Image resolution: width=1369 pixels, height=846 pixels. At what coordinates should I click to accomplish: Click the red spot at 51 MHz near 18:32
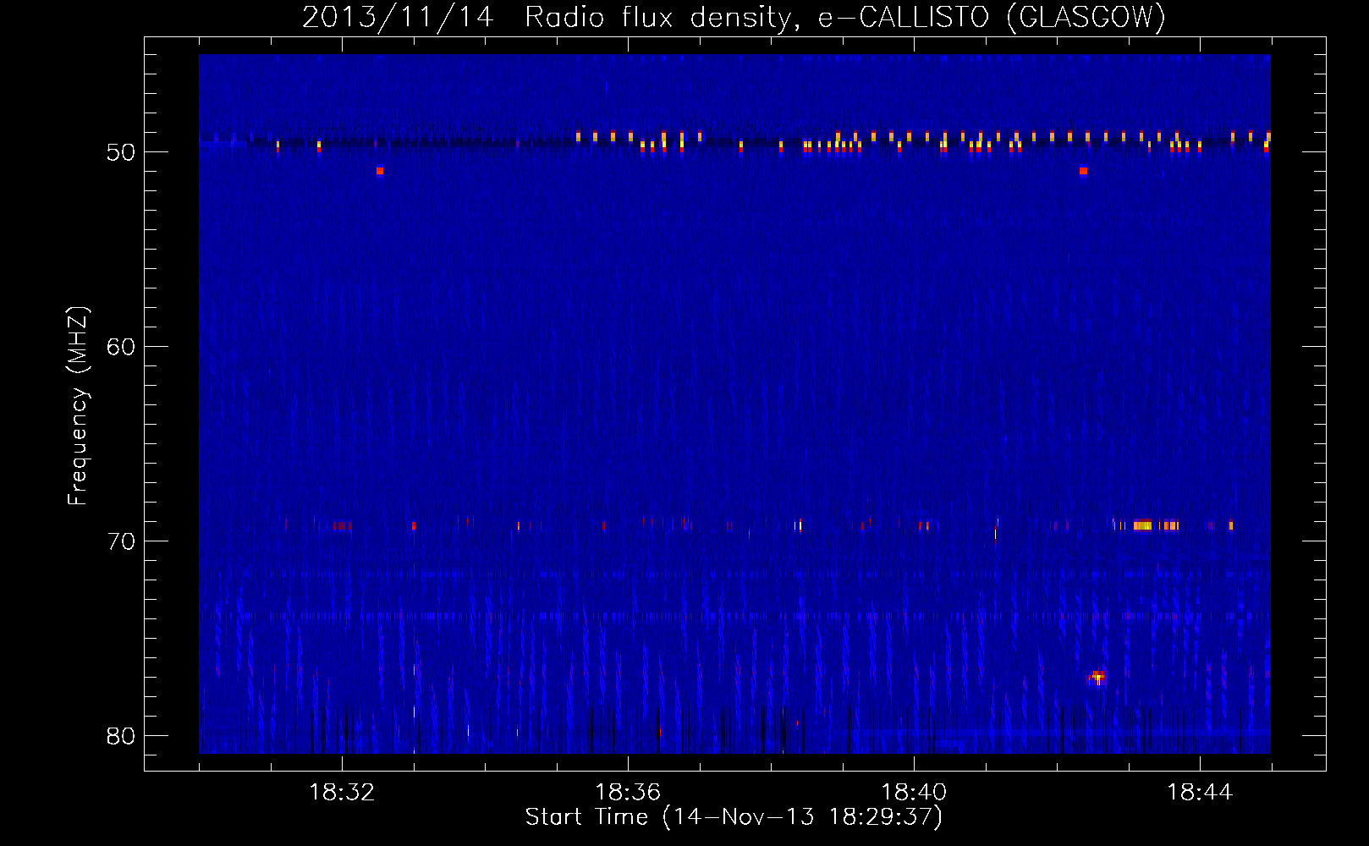[x=380, y=171]
